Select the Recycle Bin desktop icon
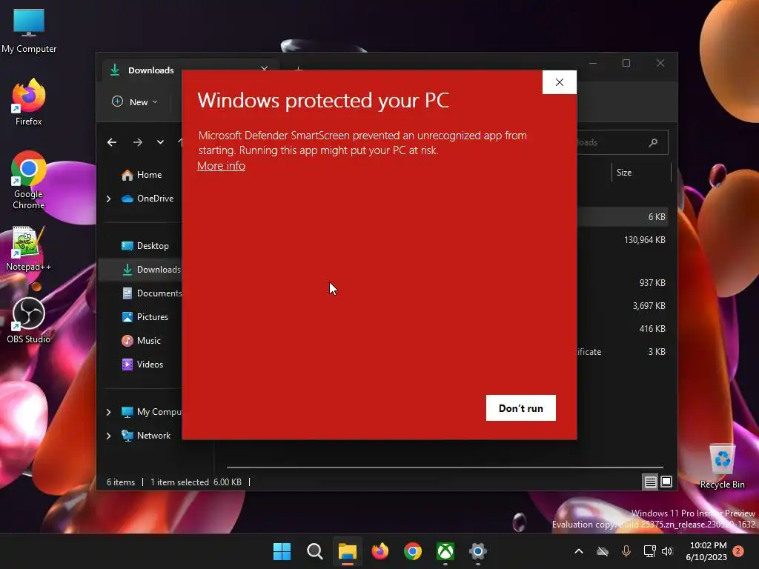 (x=722, y=466)
